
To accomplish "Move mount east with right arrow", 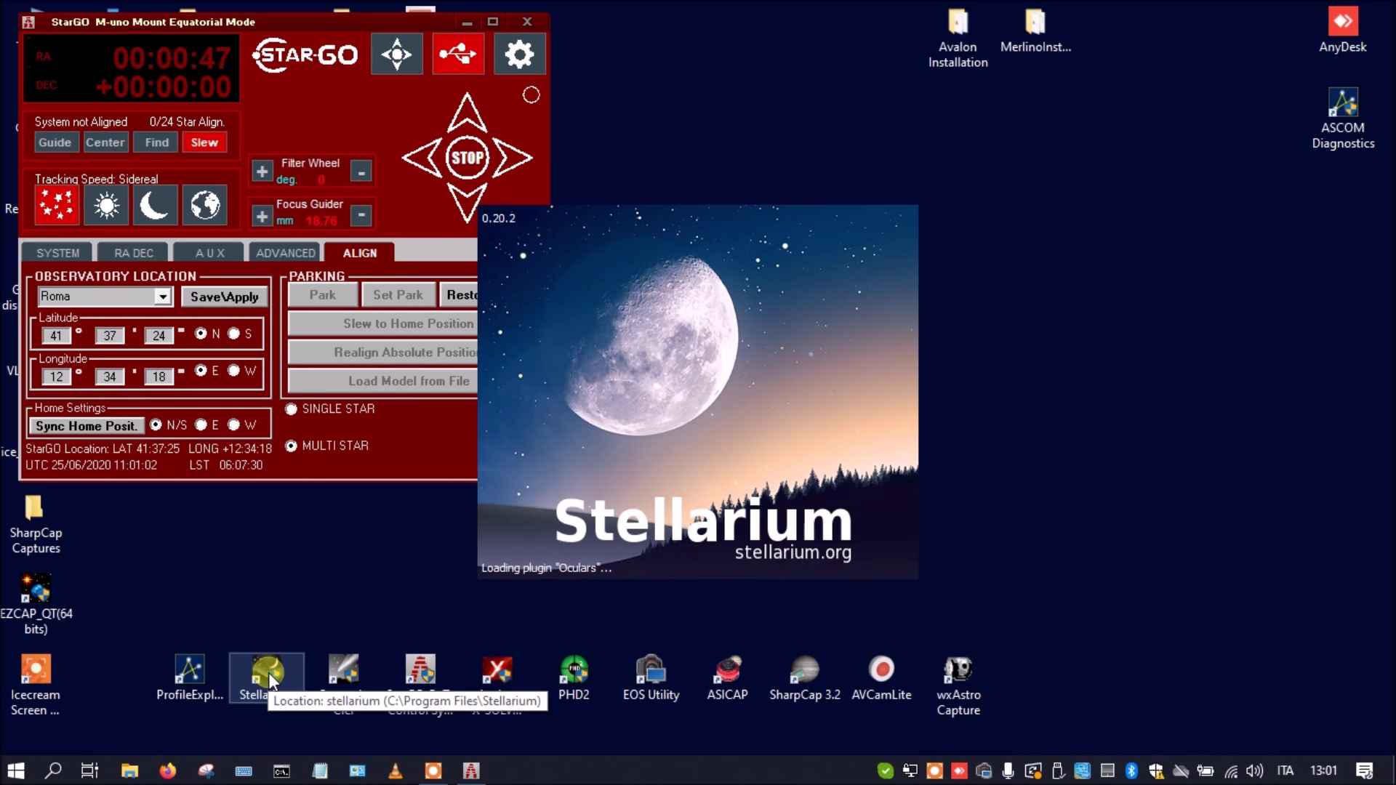I will (x=513, y=158).
